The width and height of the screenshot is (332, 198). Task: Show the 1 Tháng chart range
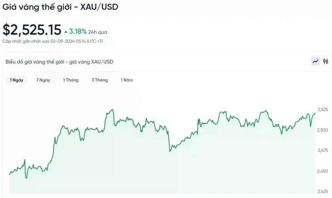pos(70,80)
